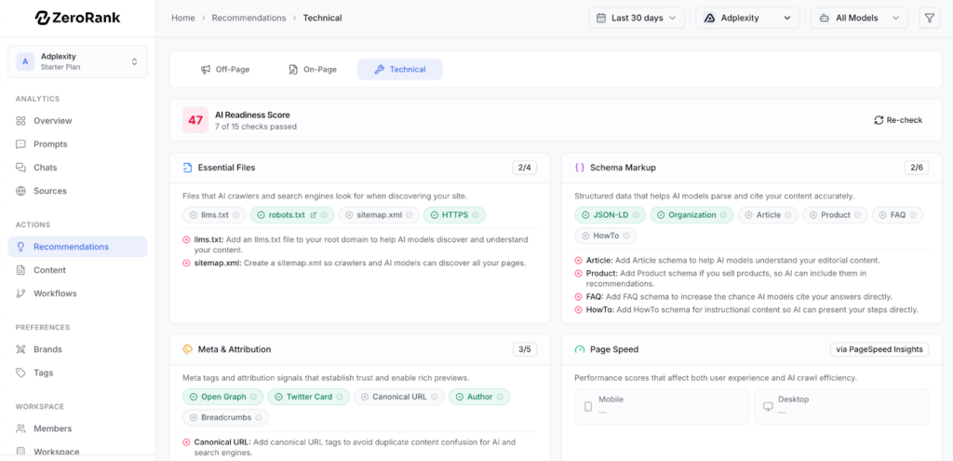The width and height of the screenshot is (953, 461).
Task: Click the info icon on Open Graph chip
Action: (255, 397)
